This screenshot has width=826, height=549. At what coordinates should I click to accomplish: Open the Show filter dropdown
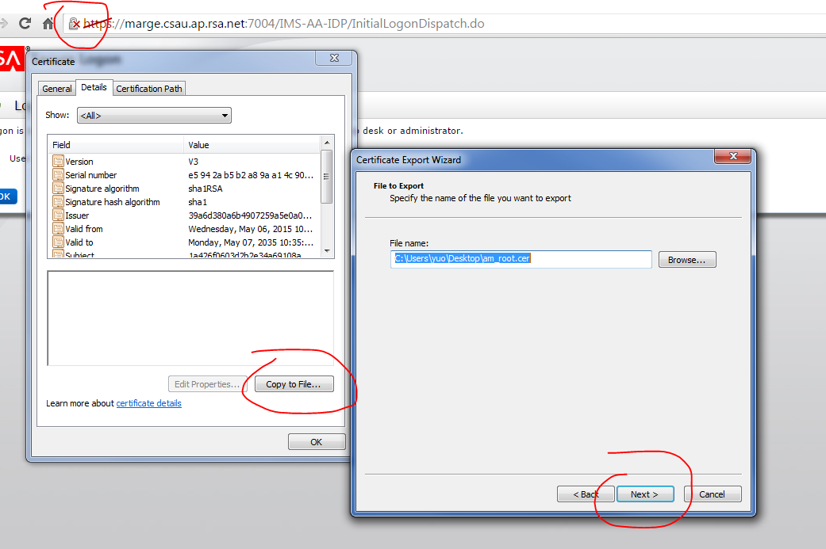pos(154,116)
